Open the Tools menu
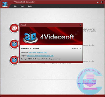 (x=22, y=6)
